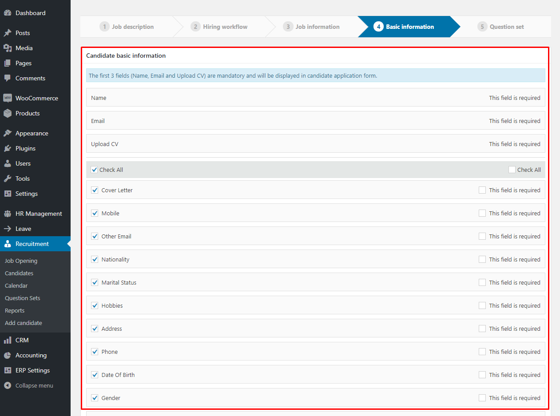
Task: Click the 'Candidate basic information' heading
Action: 126,55
